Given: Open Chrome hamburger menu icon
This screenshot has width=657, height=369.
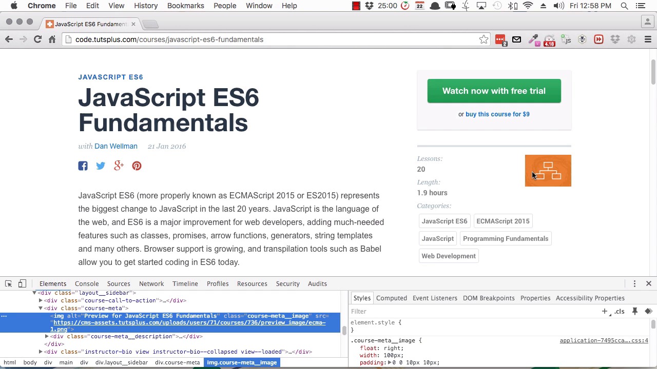Looking at the screenshot, I should coord(648,39).
